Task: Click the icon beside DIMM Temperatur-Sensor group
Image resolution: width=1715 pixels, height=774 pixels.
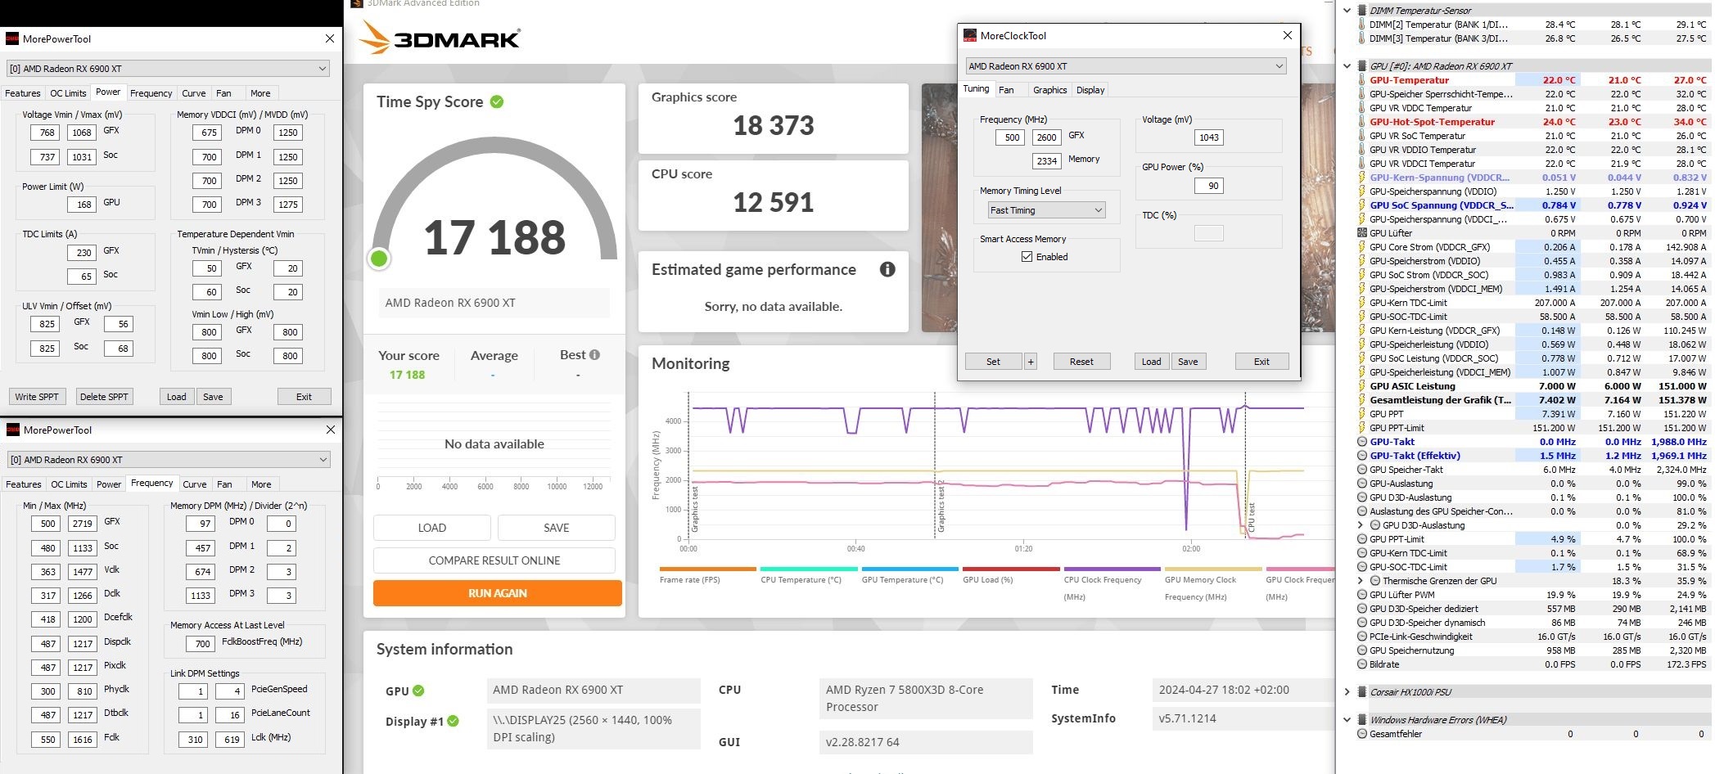Action: 1362,11
